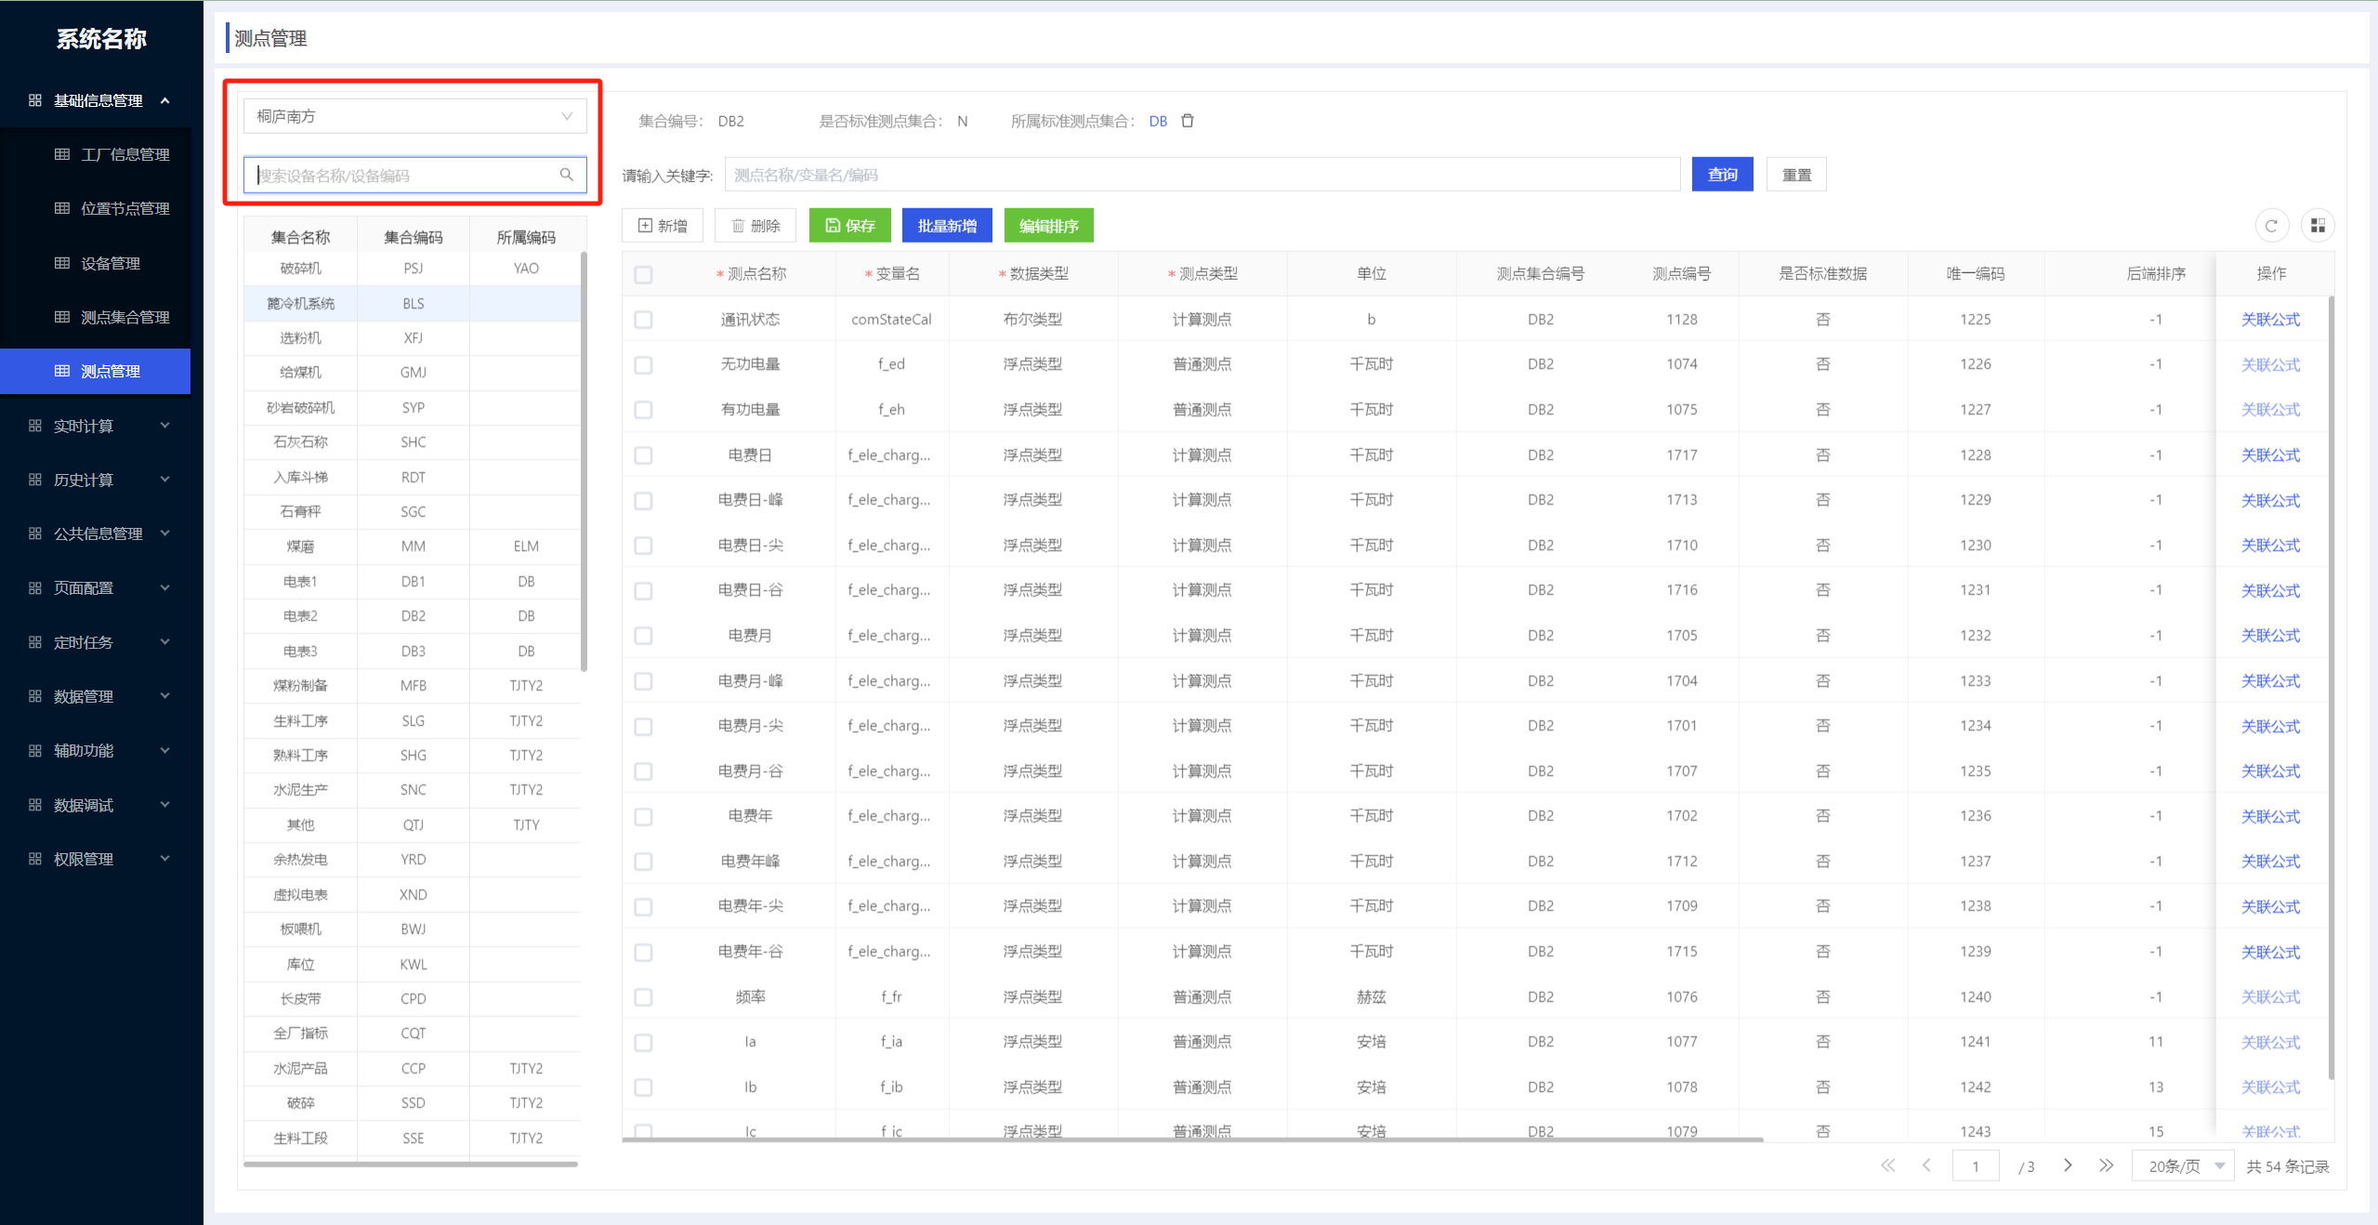Click the table icon beside 位置节点管理

pyautogui.click(x=62, y=208)
